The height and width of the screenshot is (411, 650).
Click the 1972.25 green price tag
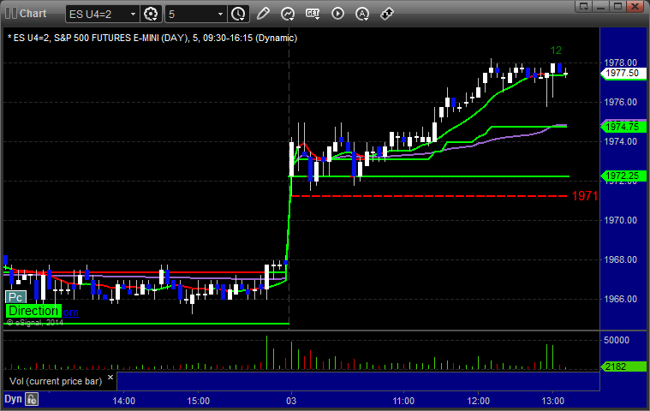click(x=623, y=176)
